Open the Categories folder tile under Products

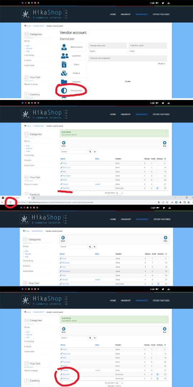[x=73, y=81]
